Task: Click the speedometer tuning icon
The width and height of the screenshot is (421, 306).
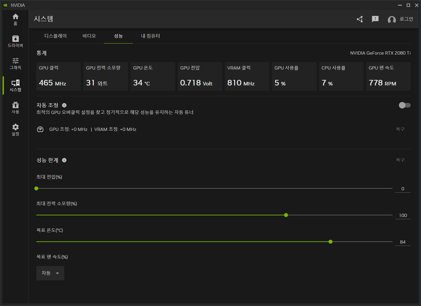Action: point(40,129)
